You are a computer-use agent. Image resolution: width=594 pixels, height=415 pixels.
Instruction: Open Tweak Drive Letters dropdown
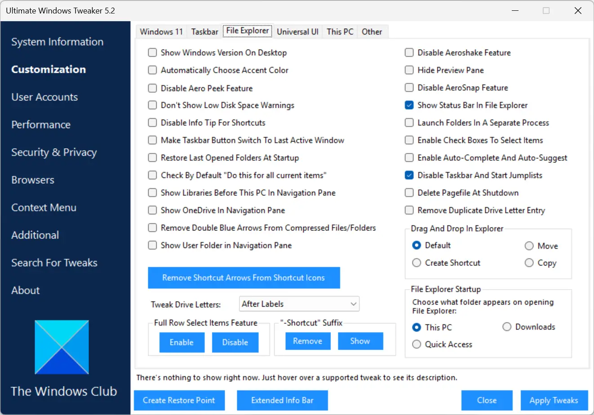click(x=299, y=304)
